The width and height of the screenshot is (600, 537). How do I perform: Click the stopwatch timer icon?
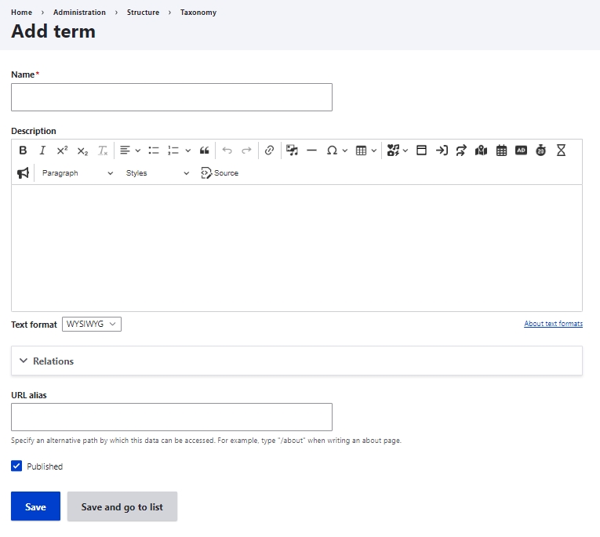540,151
